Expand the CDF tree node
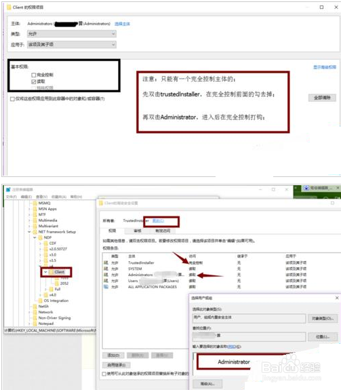Viewport: 341px width, 390px height. [40, 243]
